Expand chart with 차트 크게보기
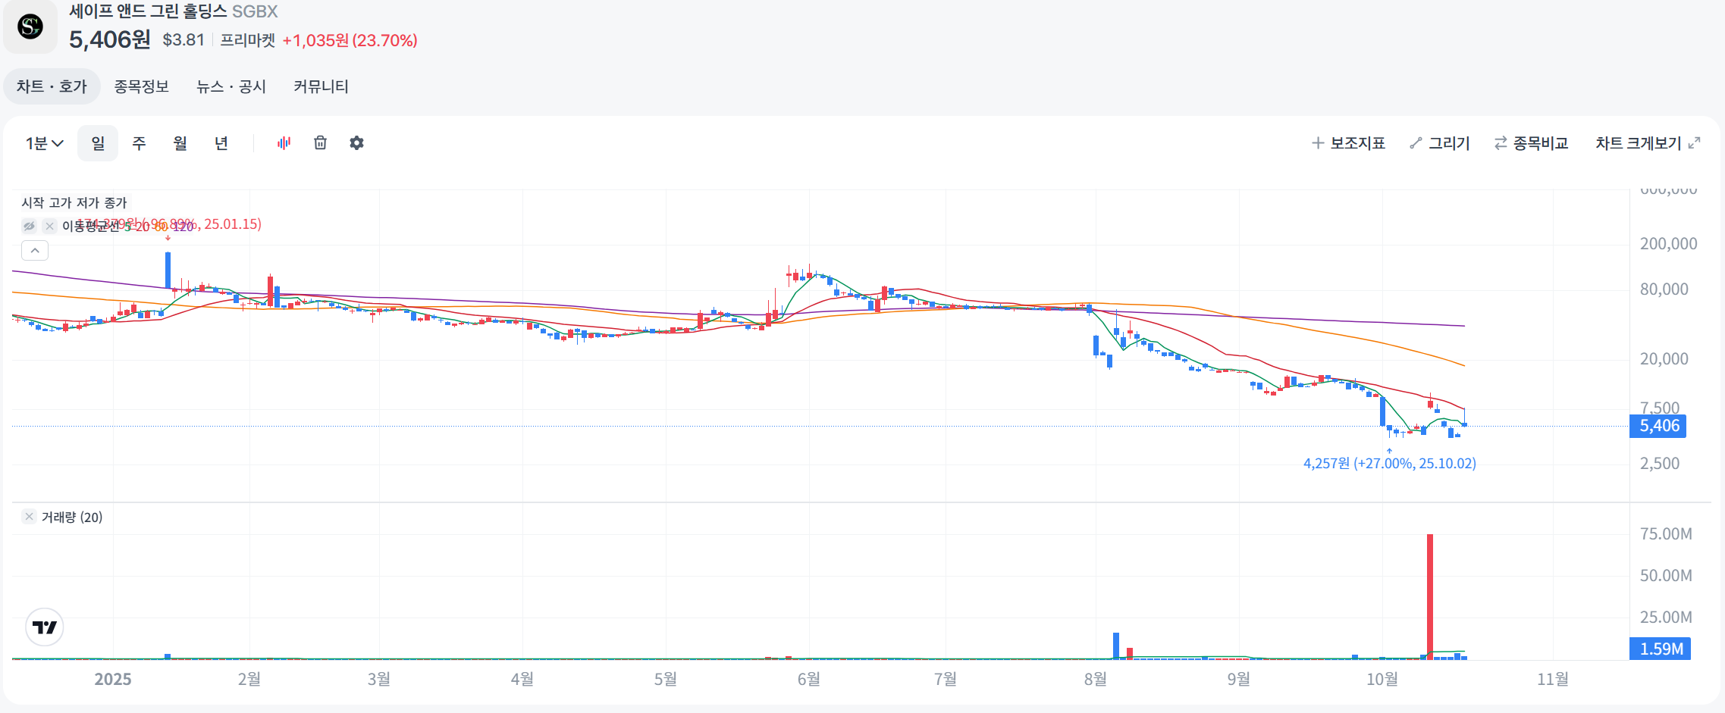Image resolution: width=1725 pixels, height=713 pixels. pos(1648,143)
